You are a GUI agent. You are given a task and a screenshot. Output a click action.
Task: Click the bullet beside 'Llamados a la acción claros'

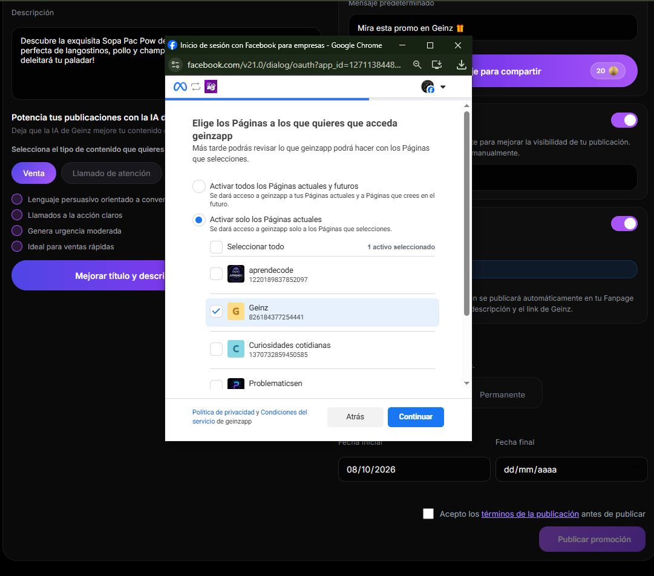click(17, 215)
